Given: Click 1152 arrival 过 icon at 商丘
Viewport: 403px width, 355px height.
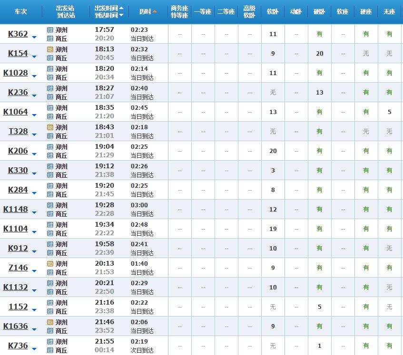Looking at the screenshot, I should [x=50, y=311].
